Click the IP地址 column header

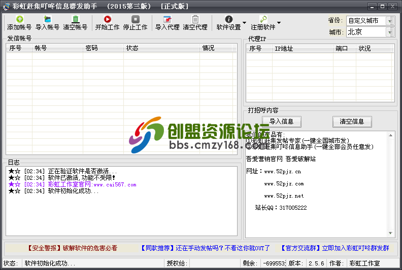(x=303, y=48)
